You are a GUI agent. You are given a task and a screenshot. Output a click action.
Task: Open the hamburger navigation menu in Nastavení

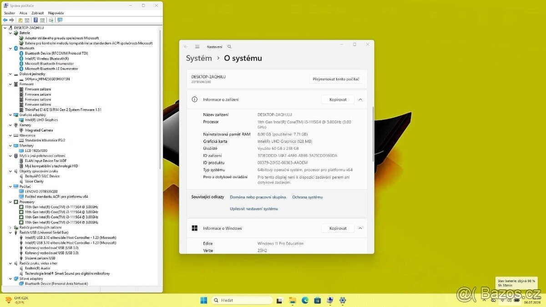[x=197, y=46]
